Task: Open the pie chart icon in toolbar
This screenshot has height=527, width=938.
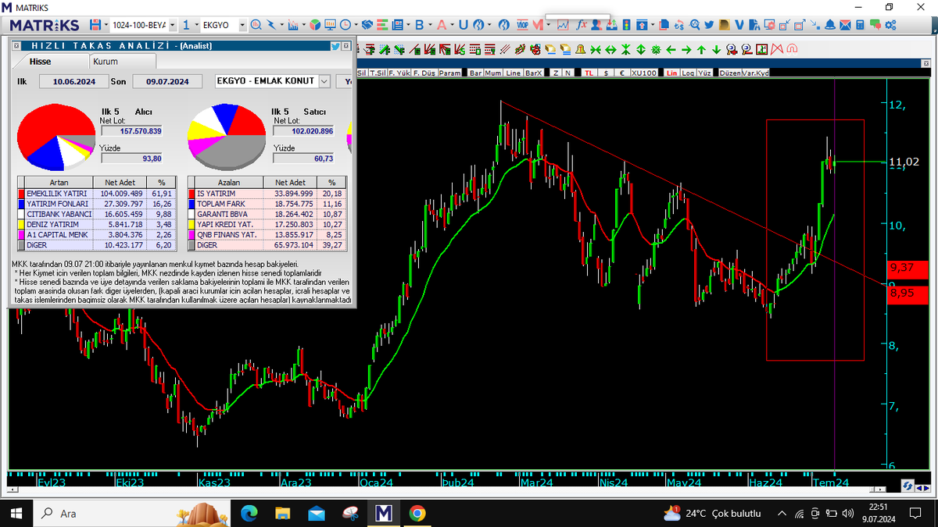Action: (315, 25)
